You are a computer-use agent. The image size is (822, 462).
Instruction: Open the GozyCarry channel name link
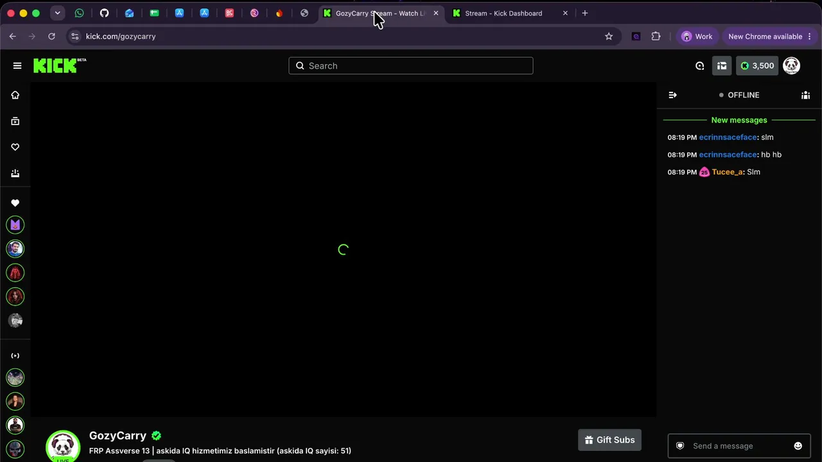[118, 436]
